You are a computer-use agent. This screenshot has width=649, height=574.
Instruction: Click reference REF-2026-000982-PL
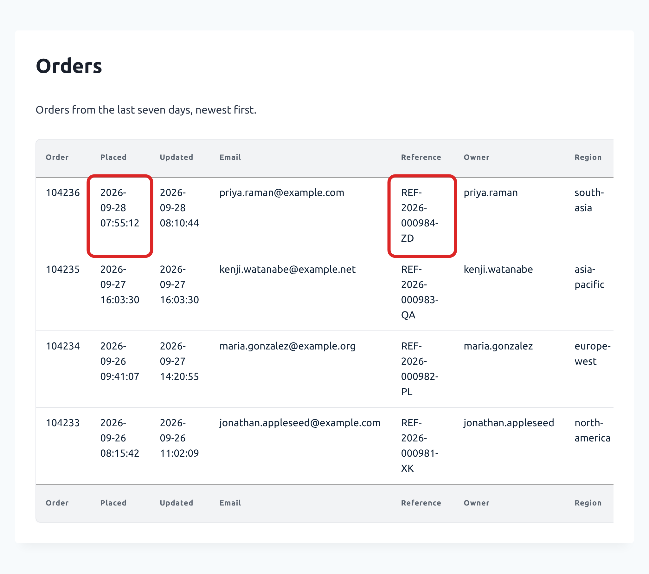pos(420,369)
